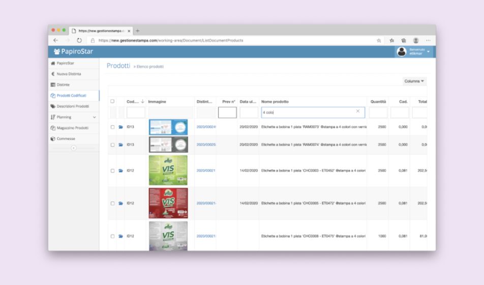Bookmark the page with the star icon
The image size is (484, 285).
pos(379,40)
